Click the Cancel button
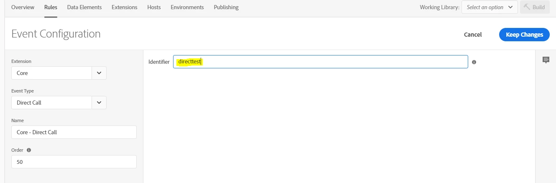Screen dimensions: 556x183 click(473, 35)
